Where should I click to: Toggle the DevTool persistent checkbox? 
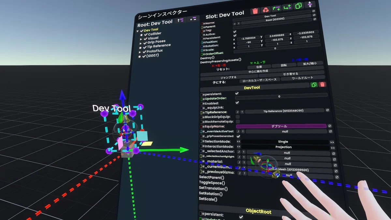237,94
